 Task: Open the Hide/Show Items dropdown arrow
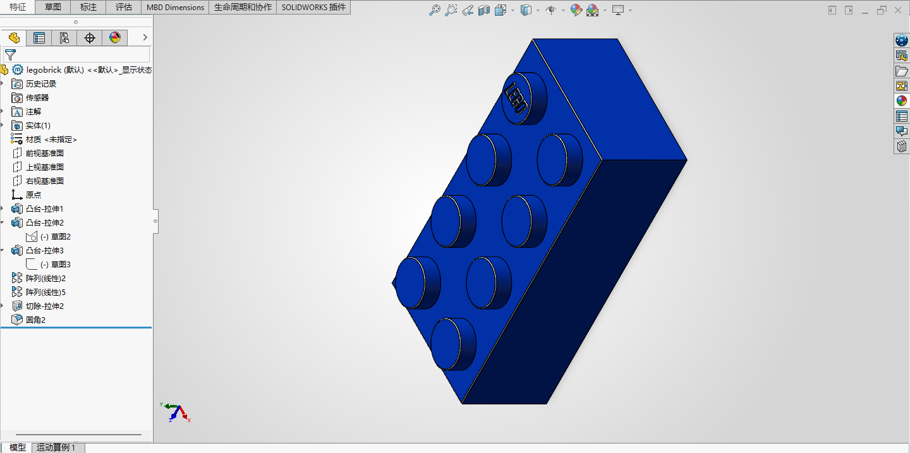pos(562,10)
